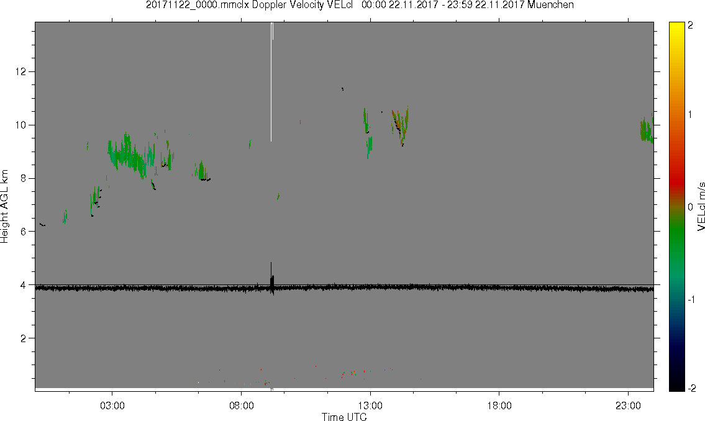Click the green echo near 06:30 at 8 km
Viewport: 705px width, 421px height.
click(202, 171)
